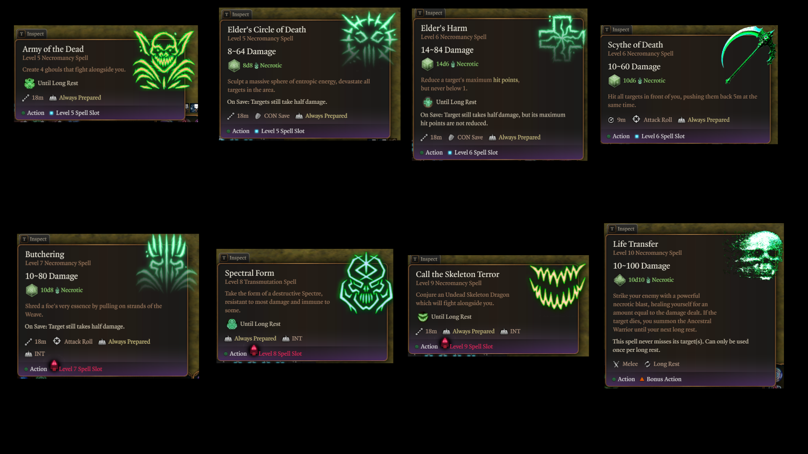Click the 8d8 Necrotic dice icon
The image size is (808, 454).
(x=234, y=66)
